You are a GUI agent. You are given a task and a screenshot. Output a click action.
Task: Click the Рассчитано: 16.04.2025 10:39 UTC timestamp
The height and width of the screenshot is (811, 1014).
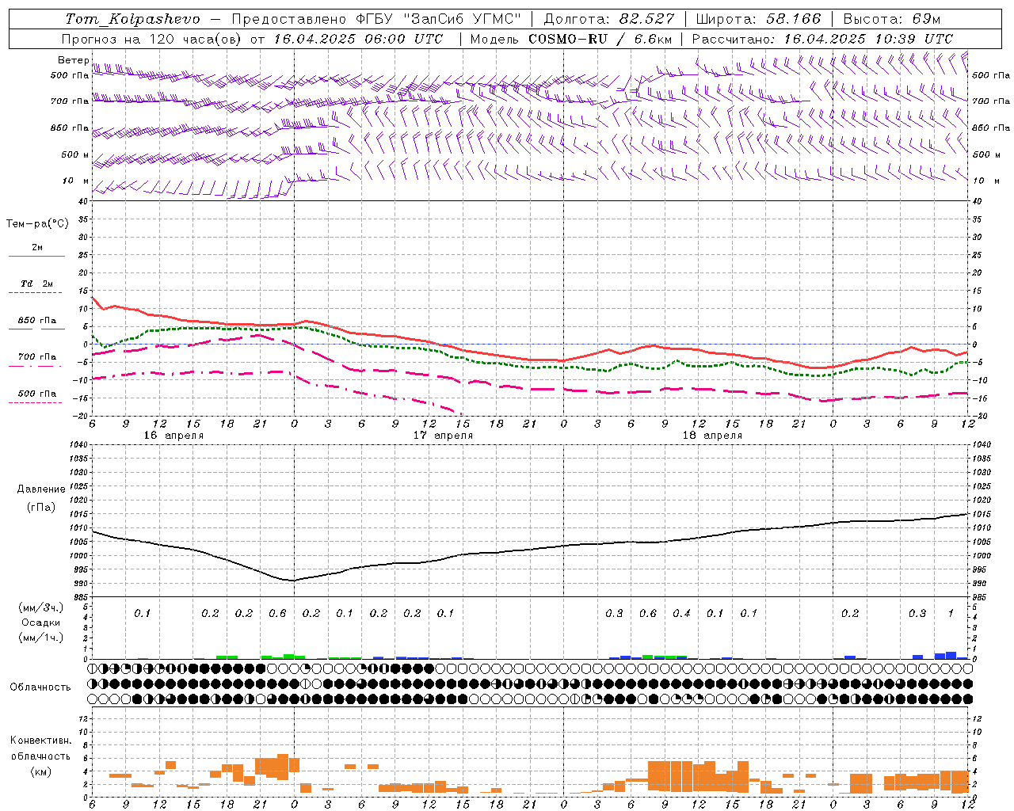822,39
